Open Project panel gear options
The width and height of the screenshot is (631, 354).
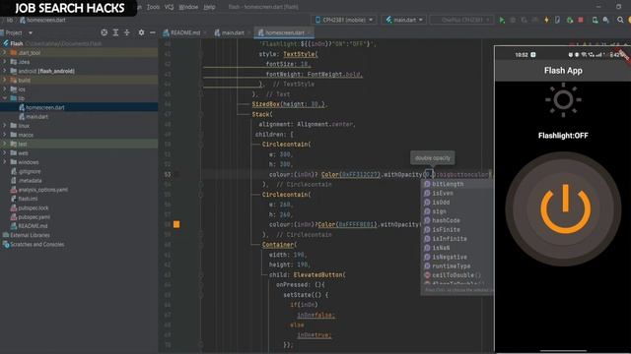pos(141,32)
